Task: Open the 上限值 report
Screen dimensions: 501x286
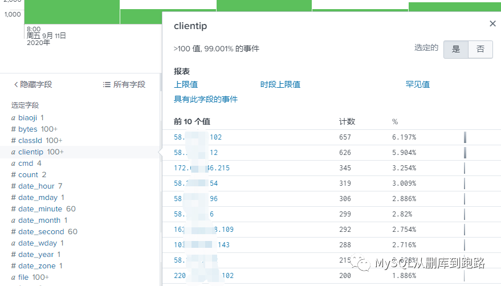Action: pos(186,84)
